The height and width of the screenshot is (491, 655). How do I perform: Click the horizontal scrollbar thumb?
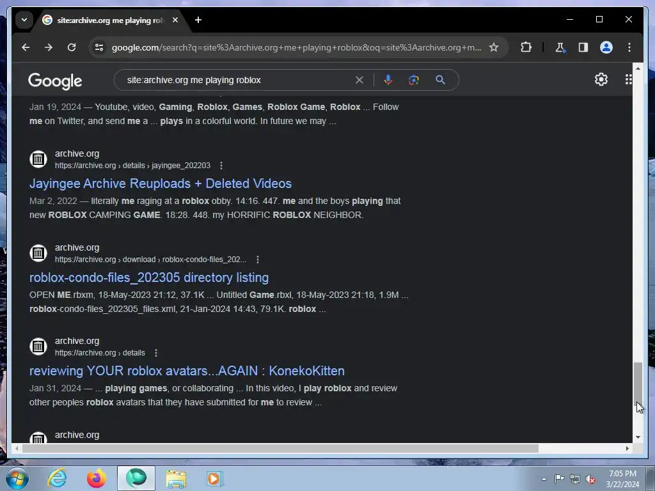(280, 448)
